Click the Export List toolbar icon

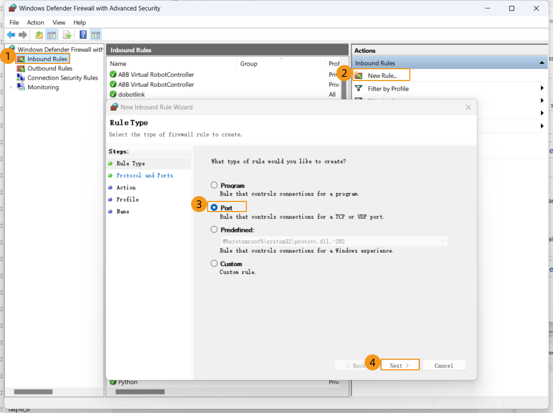click(67, 35)
